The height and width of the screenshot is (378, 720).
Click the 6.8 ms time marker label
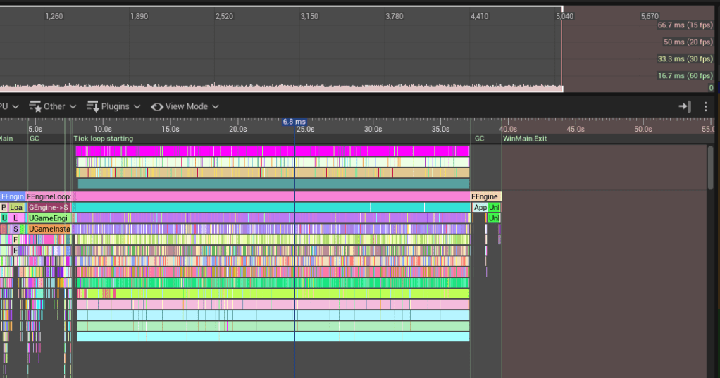[x=294, y=122]
